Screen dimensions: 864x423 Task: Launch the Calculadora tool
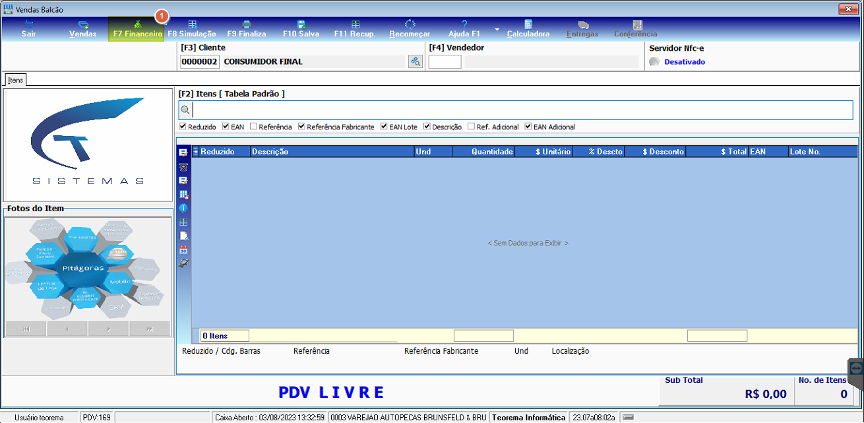coord(528,29)
